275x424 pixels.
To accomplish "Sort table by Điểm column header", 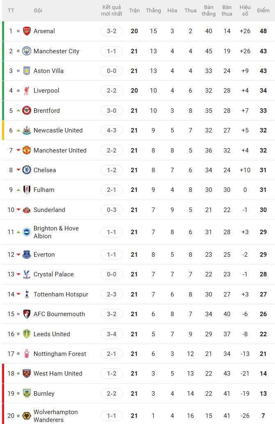I will (263, 10).
